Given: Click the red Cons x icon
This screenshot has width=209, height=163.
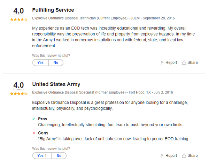Looking at the screenshot, I should click(x=34, y=133).
